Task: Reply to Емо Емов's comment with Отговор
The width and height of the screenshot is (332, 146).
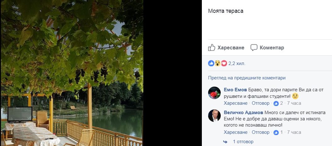Action: 260,103
